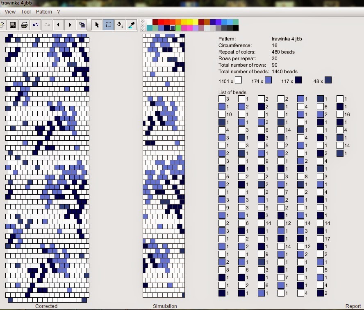
Task: Click the Simulation view label
Action: [x=165, y=306]
